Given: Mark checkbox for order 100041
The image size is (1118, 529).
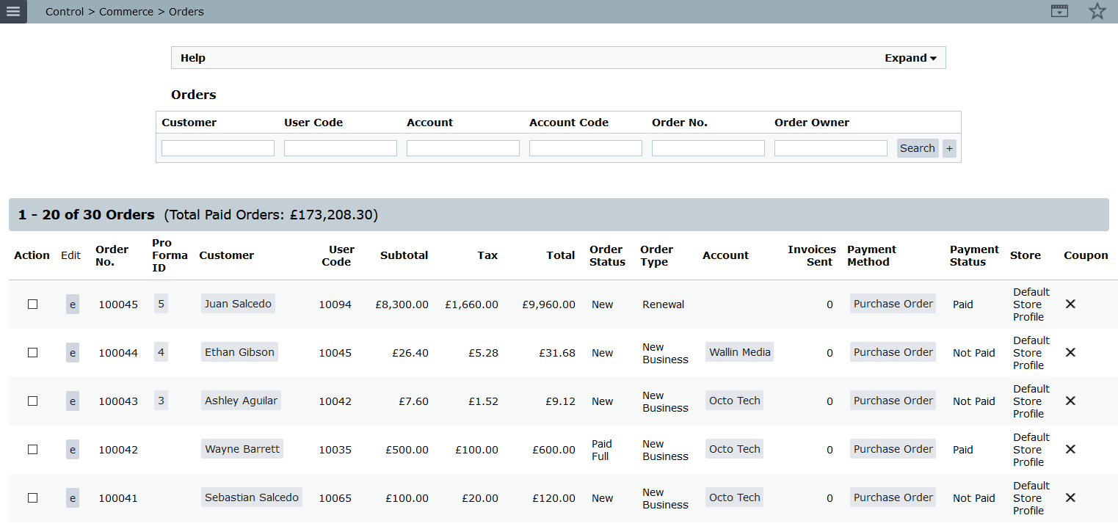Looking at the screenshot, I should (x=32, y=498).
